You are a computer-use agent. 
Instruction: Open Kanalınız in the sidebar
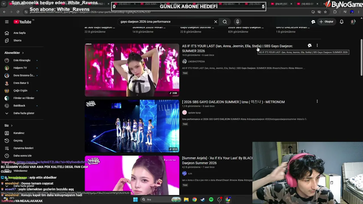point(22,133)
